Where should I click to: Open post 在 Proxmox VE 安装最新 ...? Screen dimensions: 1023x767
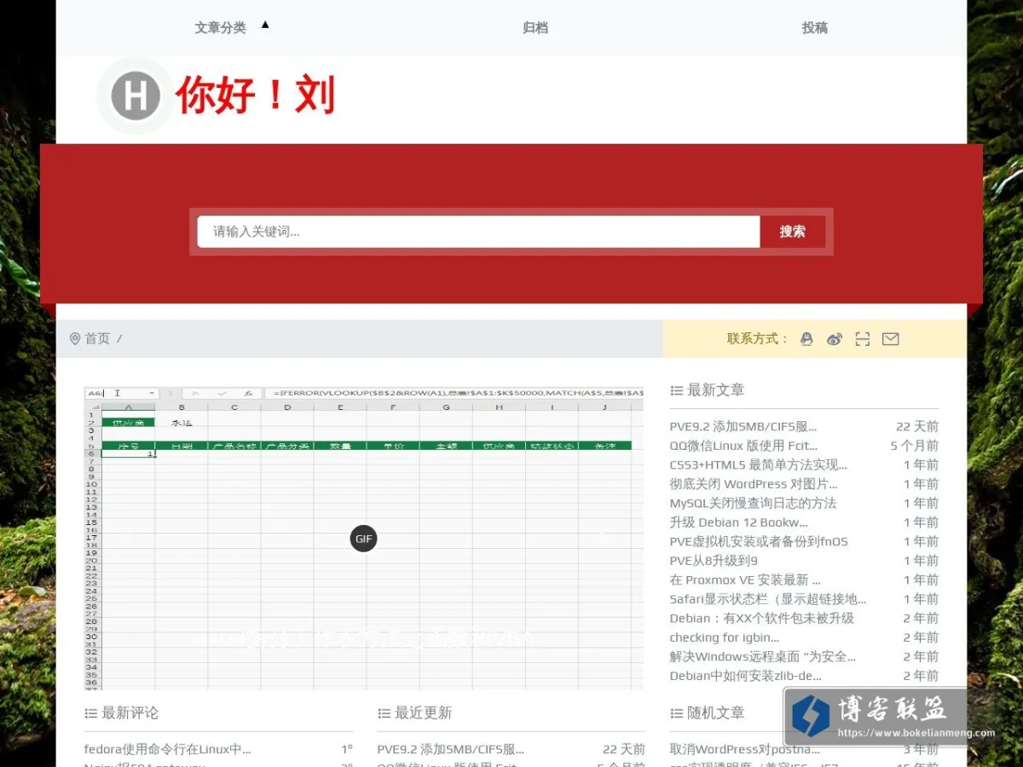[x=745, y=580]
